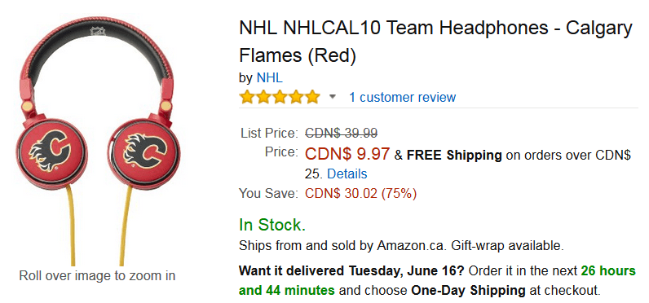Click the One-Day Shipping text
Image resolution: width=649 pixels, height=303 pixels.
point(468,291)
